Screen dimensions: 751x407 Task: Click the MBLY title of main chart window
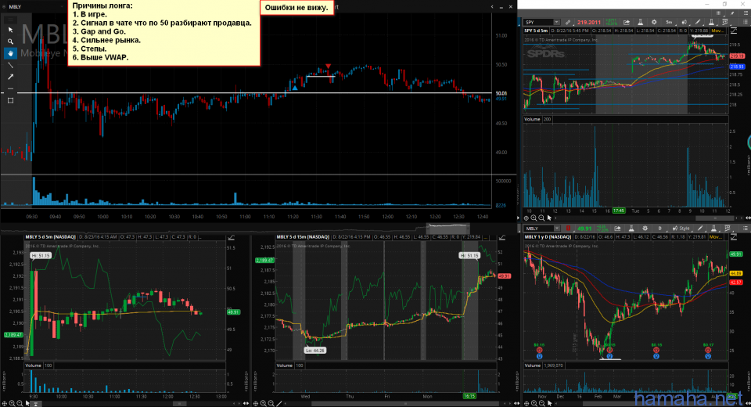(x=15, y=7)
